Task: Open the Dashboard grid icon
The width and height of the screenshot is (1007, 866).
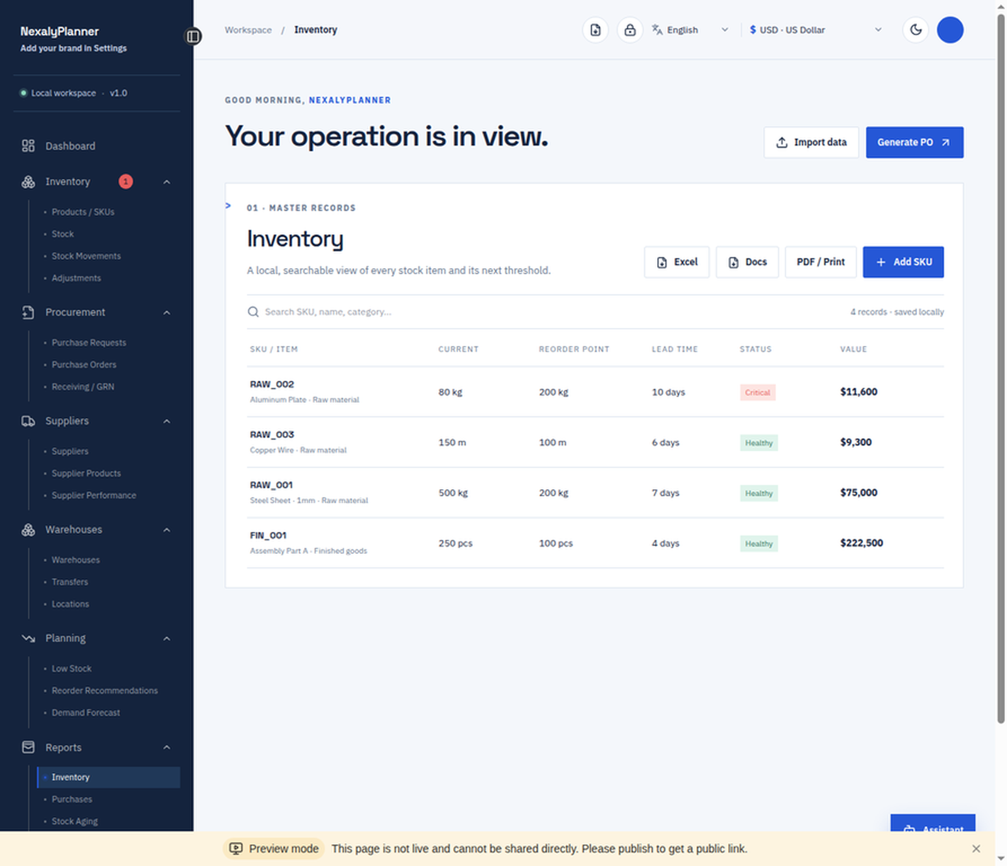Action: pos(28,146)
